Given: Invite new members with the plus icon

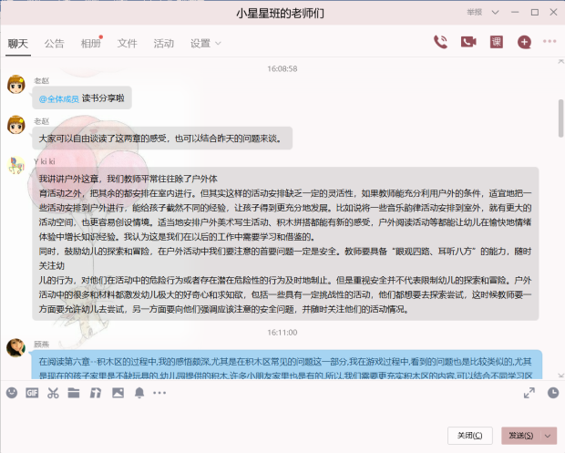Looking at the screenshot, I should tap(524, 42).
